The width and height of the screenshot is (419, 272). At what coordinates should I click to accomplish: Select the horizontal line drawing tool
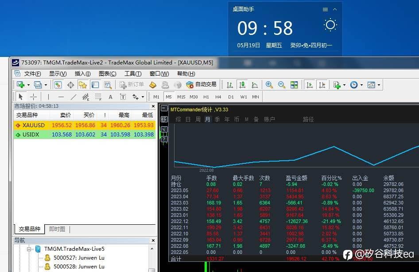click(x=61, y=97)
